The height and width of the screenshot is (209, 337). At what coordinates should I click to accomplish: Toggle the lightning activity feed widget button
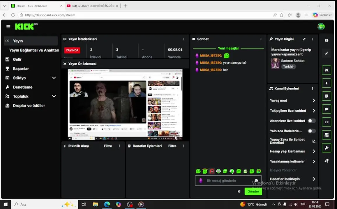point(327,83)
